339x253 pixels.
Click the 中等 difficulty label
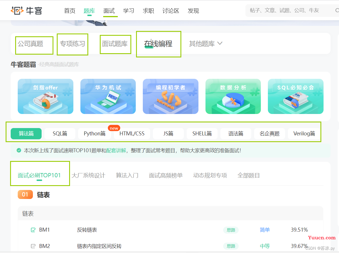(265, 246)
